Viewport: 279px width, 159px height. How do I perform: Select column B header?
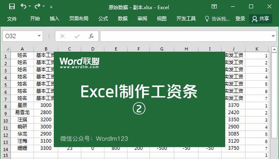click(46, 49)
